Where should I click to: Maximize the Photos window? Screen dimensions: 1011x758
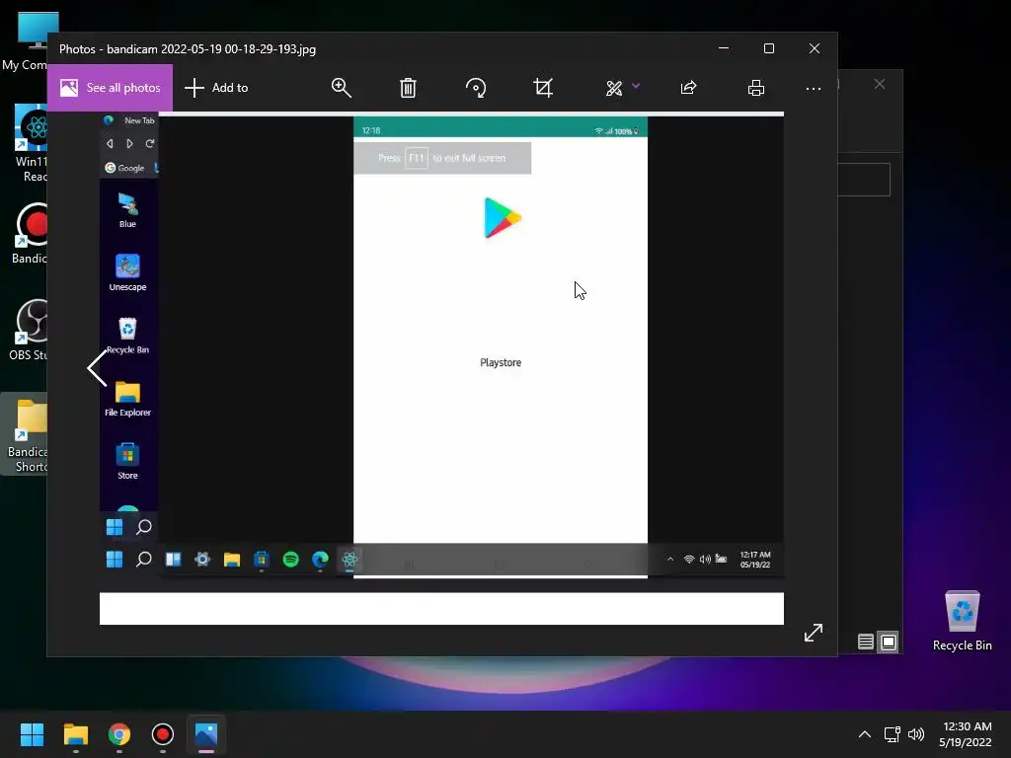[768, 48]
